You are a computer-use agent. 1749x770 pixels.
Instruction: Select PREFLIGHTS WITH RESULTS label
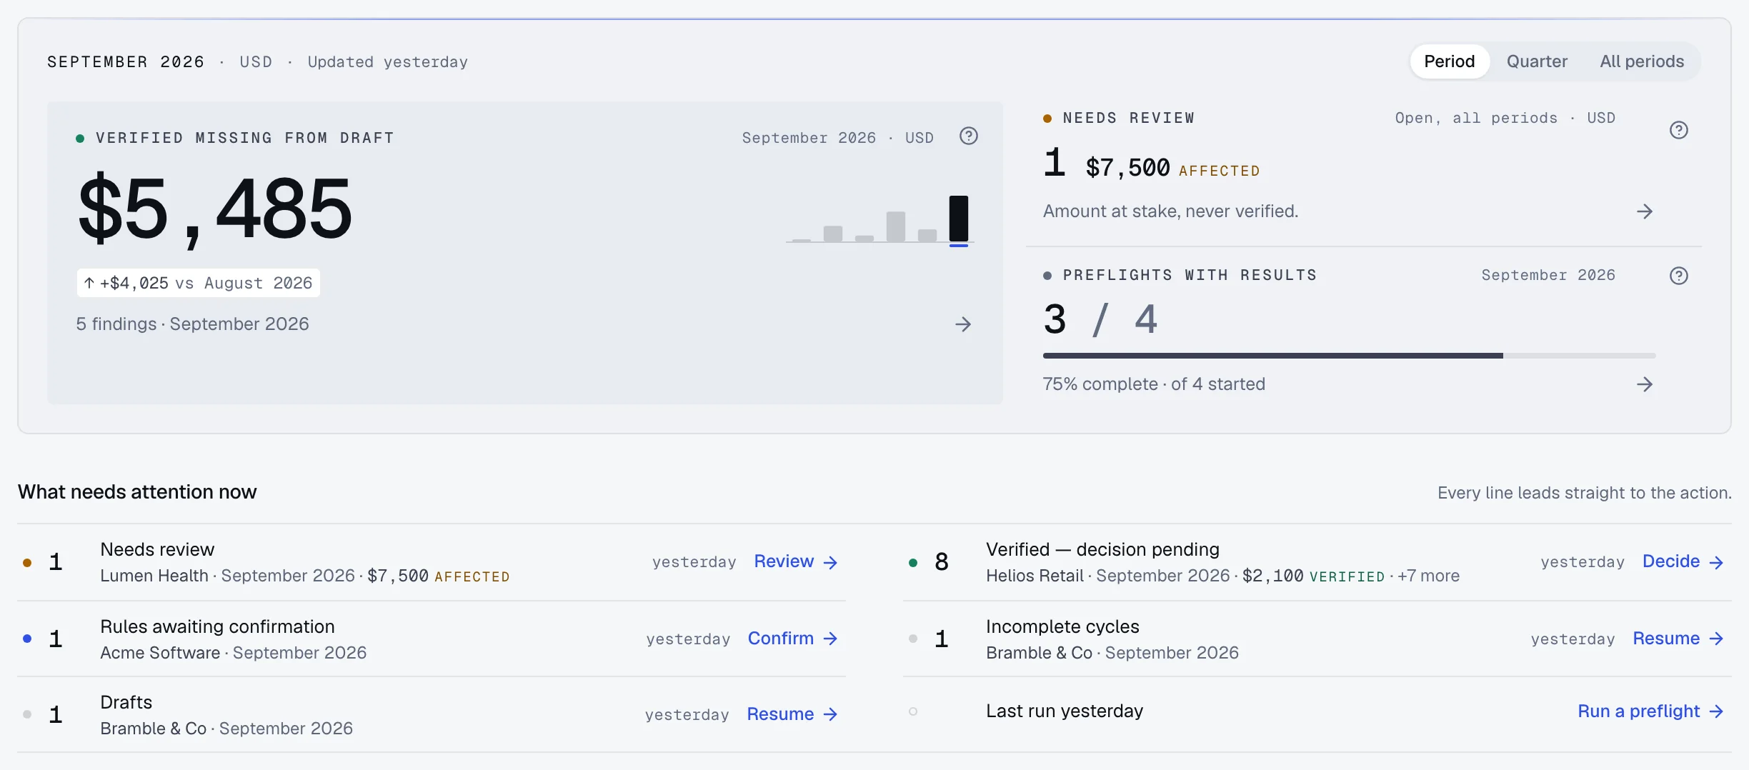(x=1190, y=275)
